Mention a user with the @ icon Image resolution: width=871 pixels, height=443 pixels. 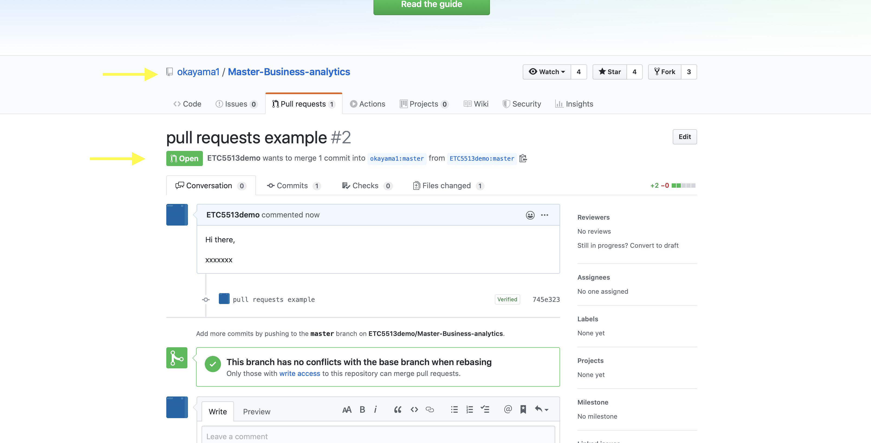(x=508, y=409)
